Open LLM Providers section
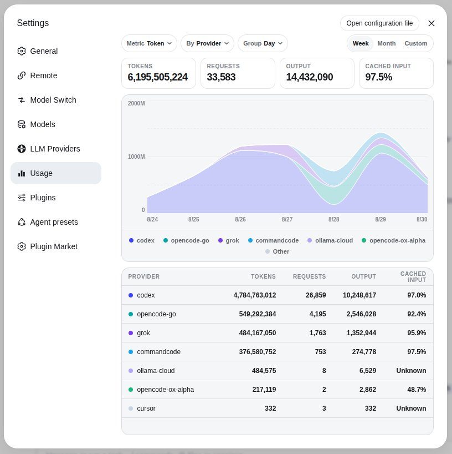The image size is (452, 454). pos(56,149)
